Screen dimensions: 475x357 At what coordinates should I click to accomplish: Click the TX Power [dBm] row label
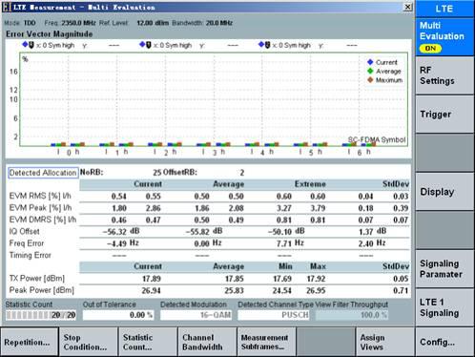(x=37, y=279)
